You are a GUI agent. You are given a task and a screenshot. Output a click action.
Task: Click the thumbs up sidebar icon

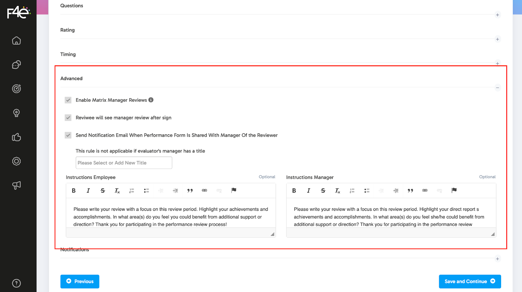[16, 137]
